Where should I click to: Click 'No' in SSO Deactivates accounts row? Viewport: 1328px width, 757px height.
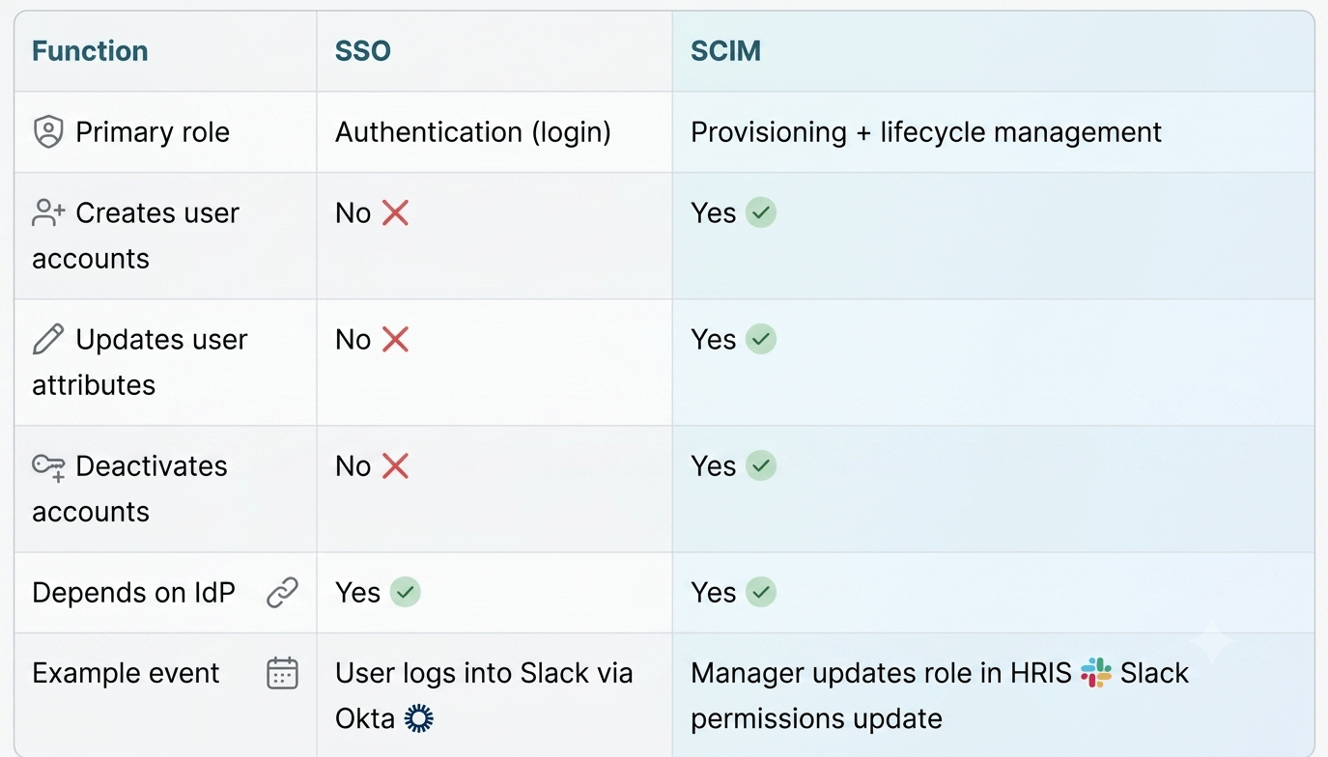pyautogui.click(x=353, y=465)
